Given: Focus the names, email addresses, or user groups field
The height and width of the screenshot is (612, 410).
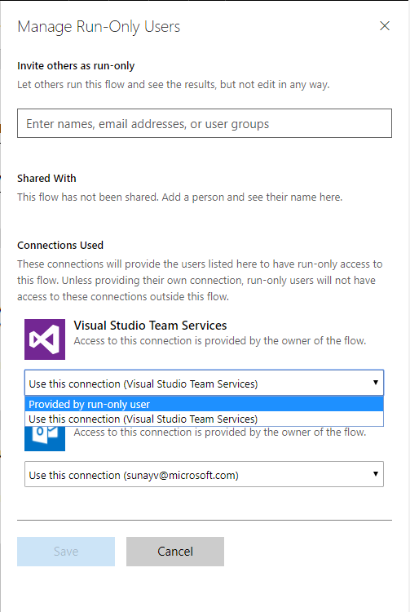Looking at the screenshot, I should [205, 123].
